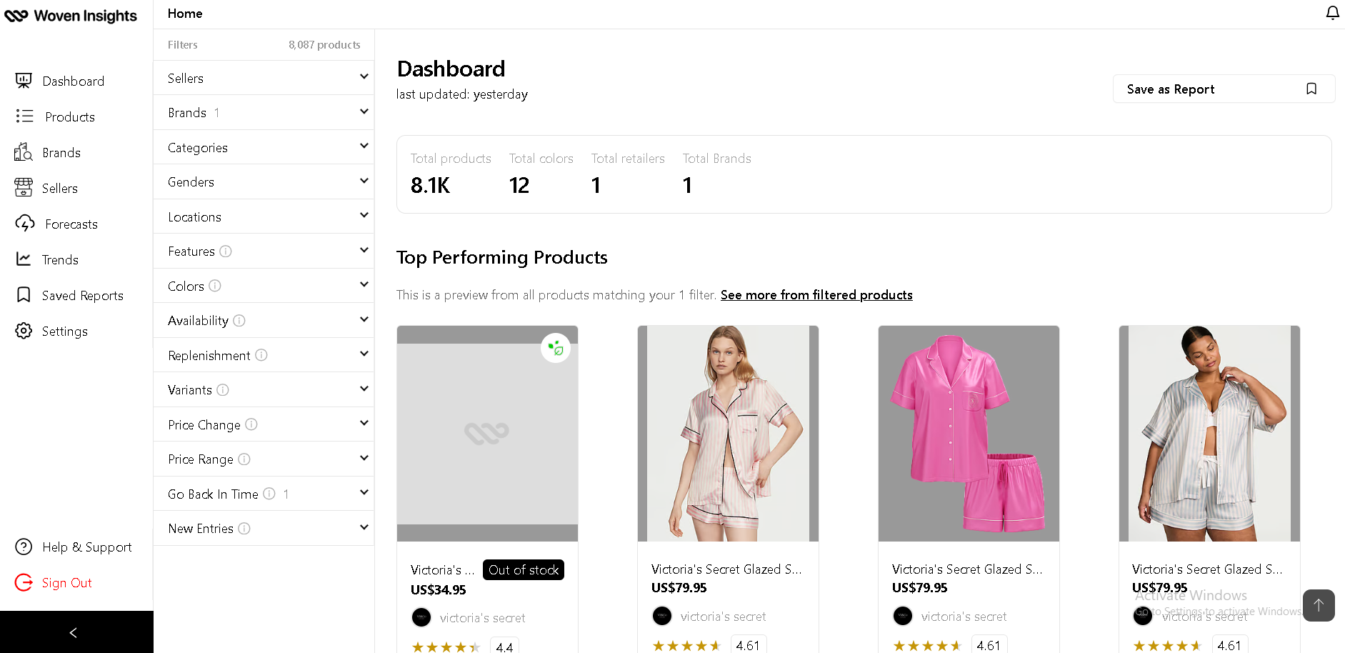Click the Save as Report button
Image resolution: width=1345 pixels, height=653 pixels.
[x=1224, y=89]
